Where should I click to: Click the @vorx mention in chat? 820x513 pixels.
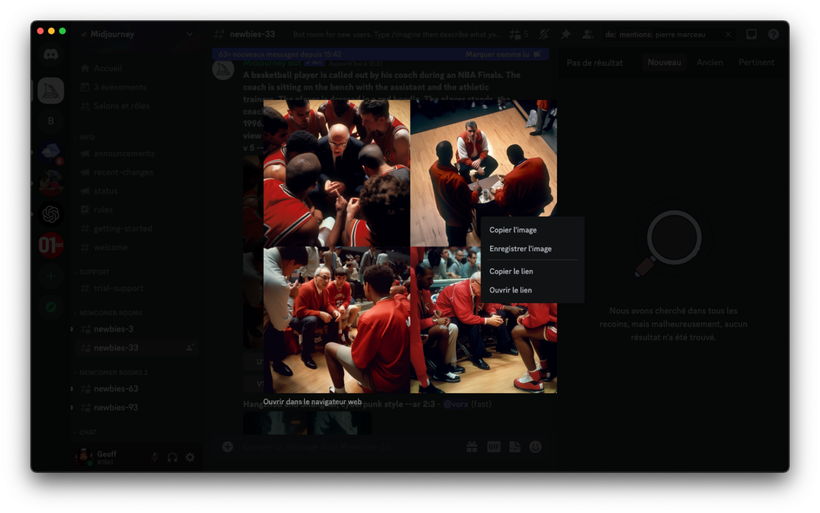(x=456, y=404)
